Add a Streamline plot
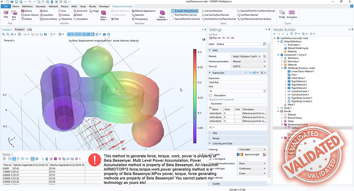This screenshot has width=354, height=191. click(x=65, y=19)
